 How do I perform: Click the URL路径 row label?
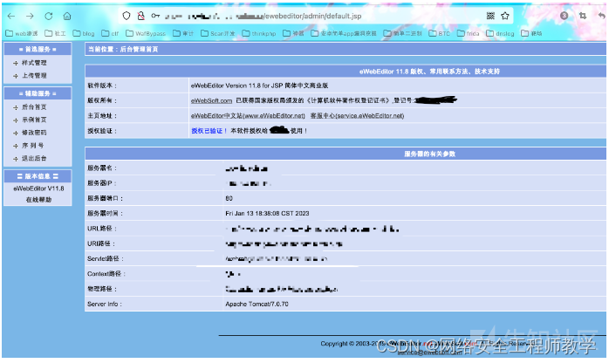[x=102, y=229]
